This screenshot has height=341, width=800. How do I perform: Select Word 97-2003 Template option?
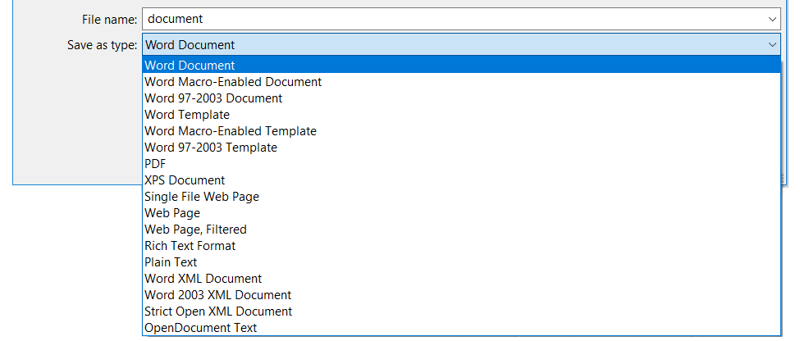click(461, 148)
